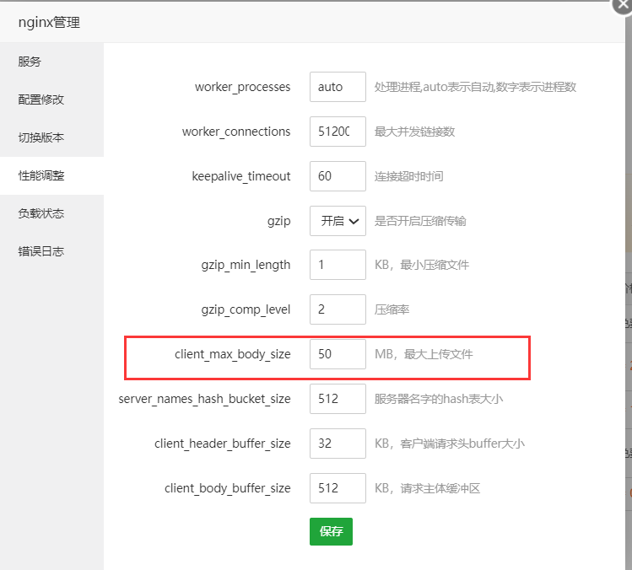Click the hint 服务器名字的hash表大小
This screenshot has height=570, width=632.
[x=439, y=399]
